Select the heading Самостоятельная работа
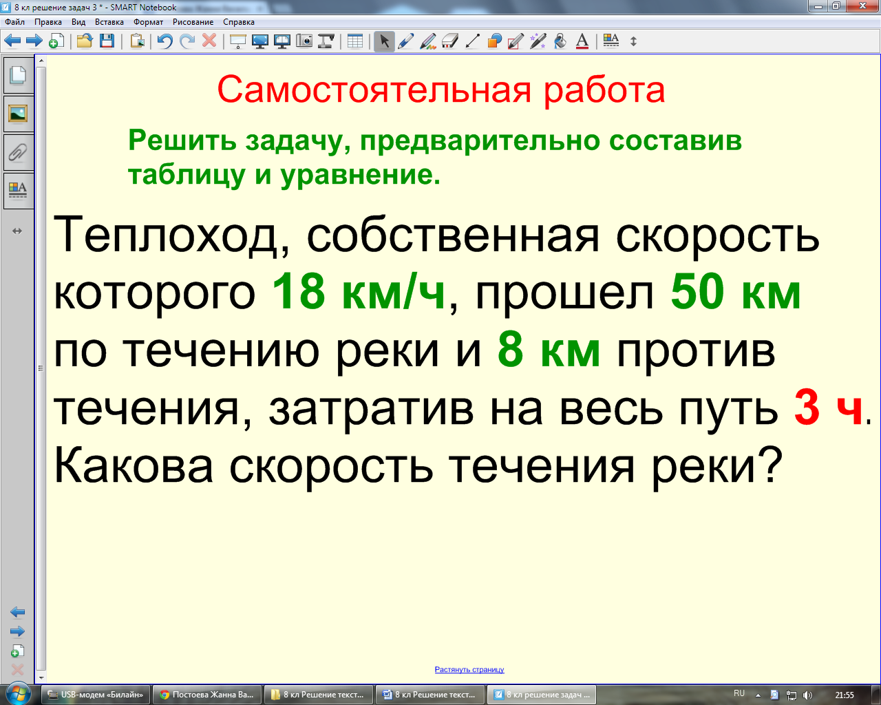Viewport: 881px width, 705px height. pyautogui.click(x=441, y=90)
